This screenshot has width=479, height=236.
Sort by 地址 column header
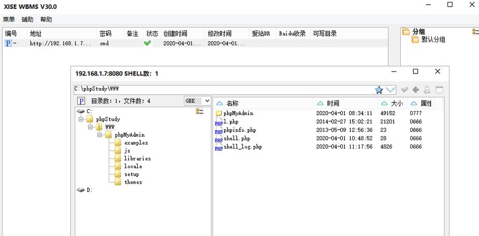35,34
